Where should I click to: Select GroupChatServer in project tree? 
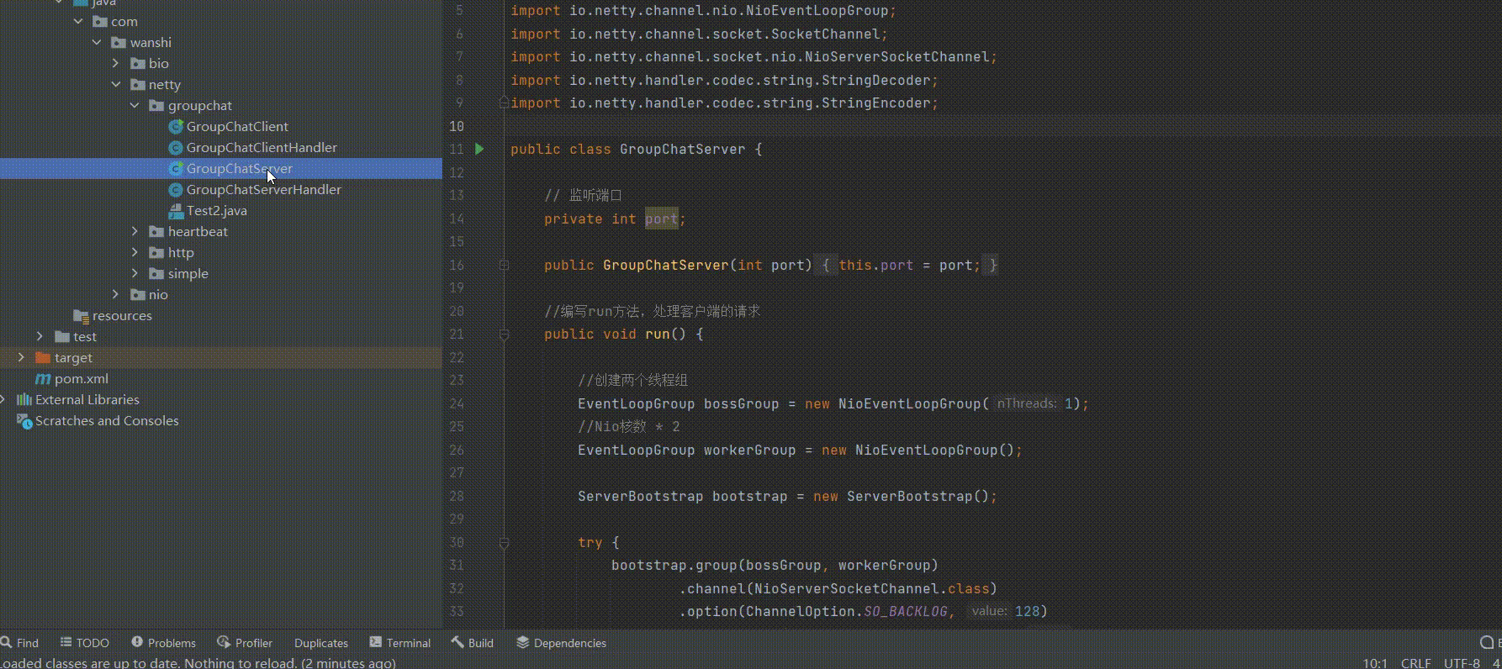(240, 168)
